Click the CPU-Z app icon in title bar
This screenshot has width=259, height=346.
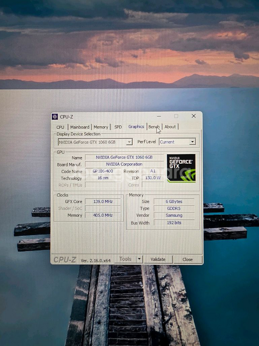[55, 117]
